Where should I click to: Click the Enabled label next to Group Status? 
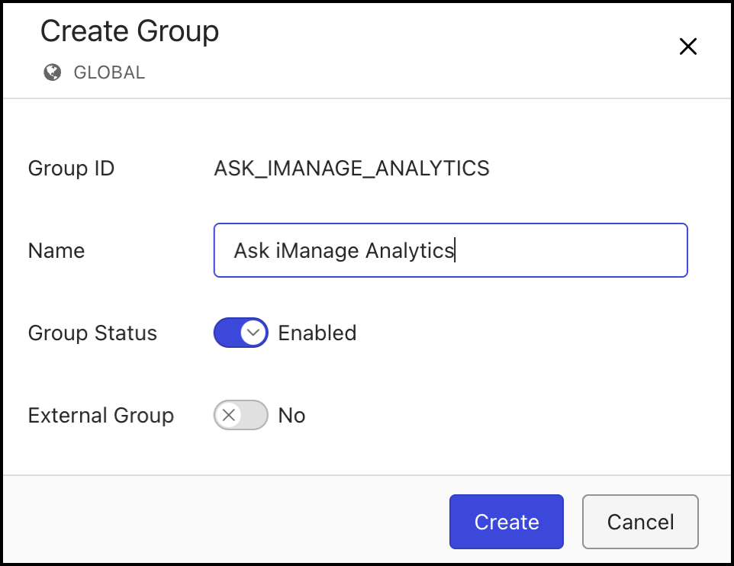coord(317,333)
